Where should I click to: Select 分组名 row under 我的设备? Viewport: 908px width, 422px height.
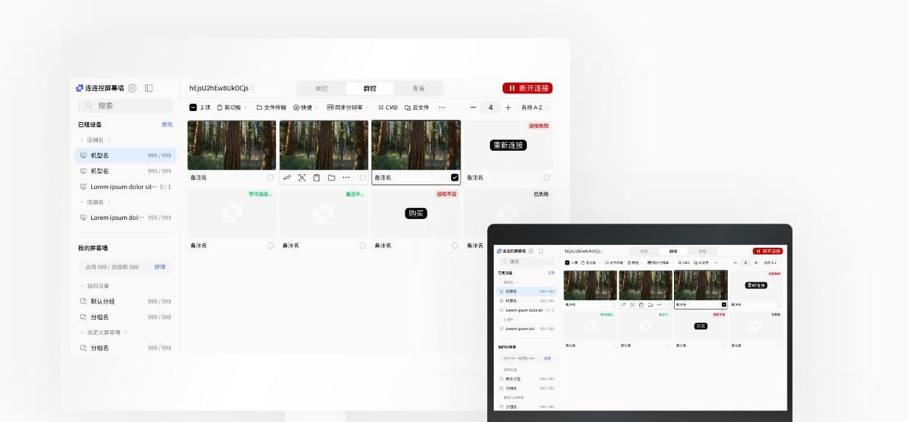coord(125,317)
